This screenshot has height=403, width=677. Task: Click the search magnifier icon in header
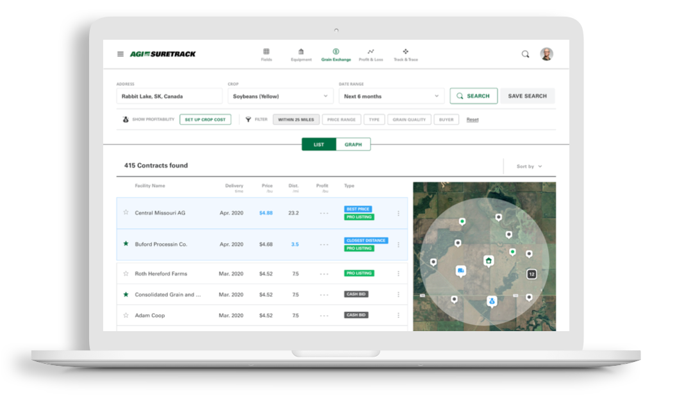(525, 55)
